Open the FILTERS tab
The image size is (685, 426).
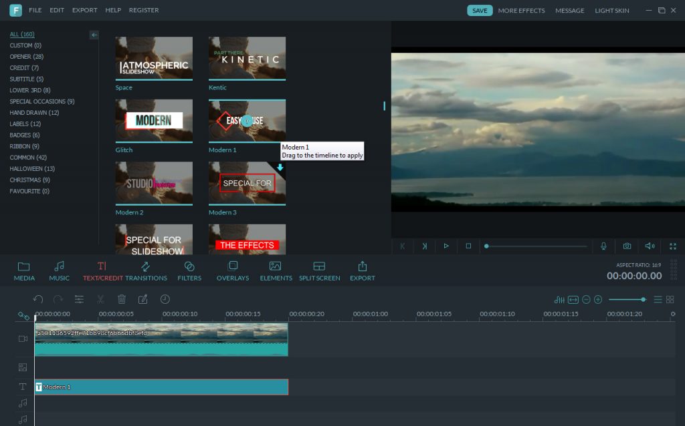click(x=189, y=271)
